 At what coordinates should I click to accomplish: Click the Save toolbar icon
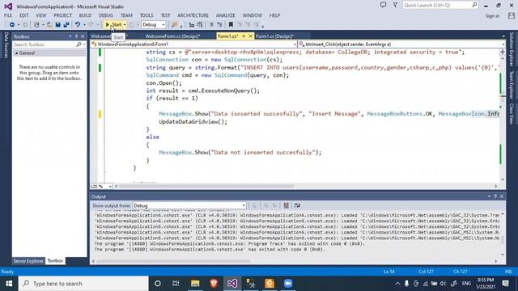(57, 25)
